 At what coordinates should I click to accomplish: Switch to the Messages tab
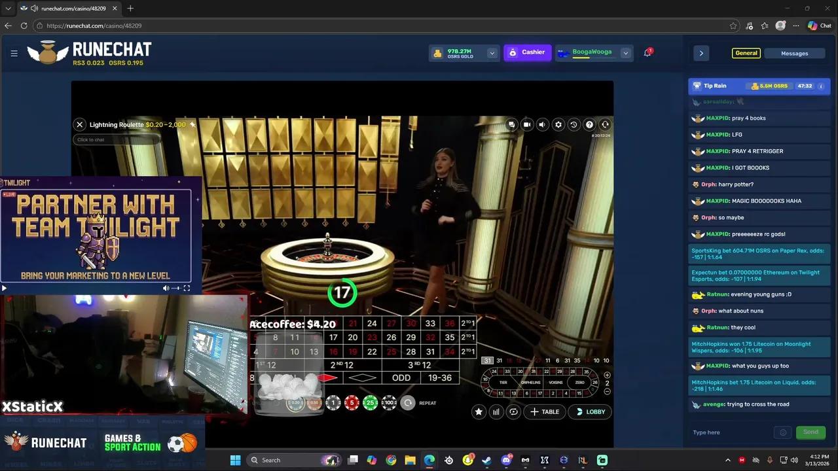click(794, 53)
